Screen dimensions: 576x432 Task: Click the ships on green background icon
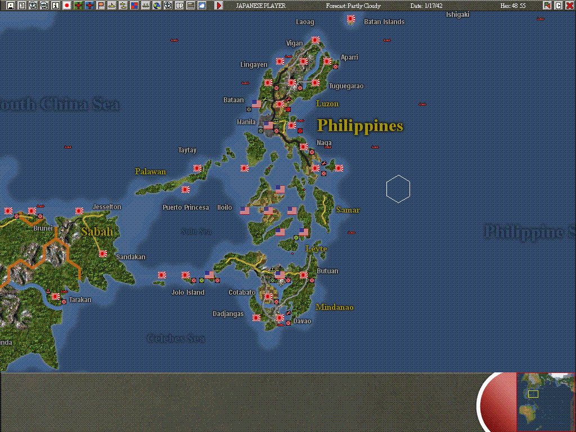point(146,6)
